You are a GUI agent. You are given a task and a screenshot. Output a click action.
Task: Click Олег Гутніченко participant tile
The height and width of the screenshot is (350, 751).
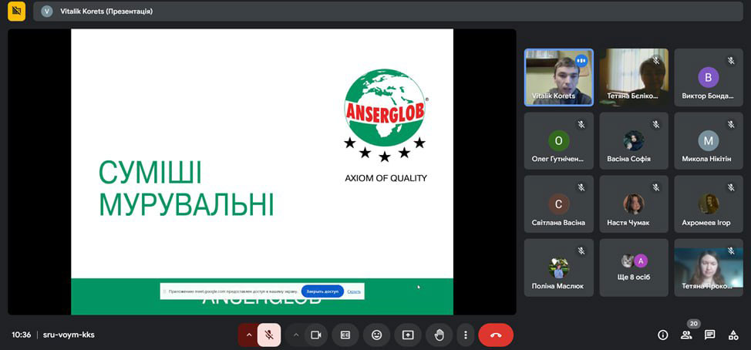pos(559,141)
